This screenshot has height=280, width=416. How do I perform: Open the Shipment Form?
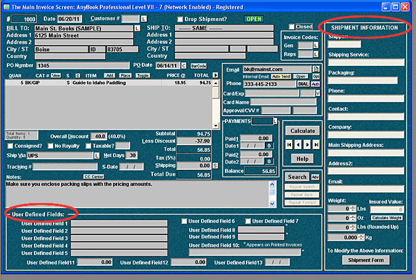(x=366, y=260)
